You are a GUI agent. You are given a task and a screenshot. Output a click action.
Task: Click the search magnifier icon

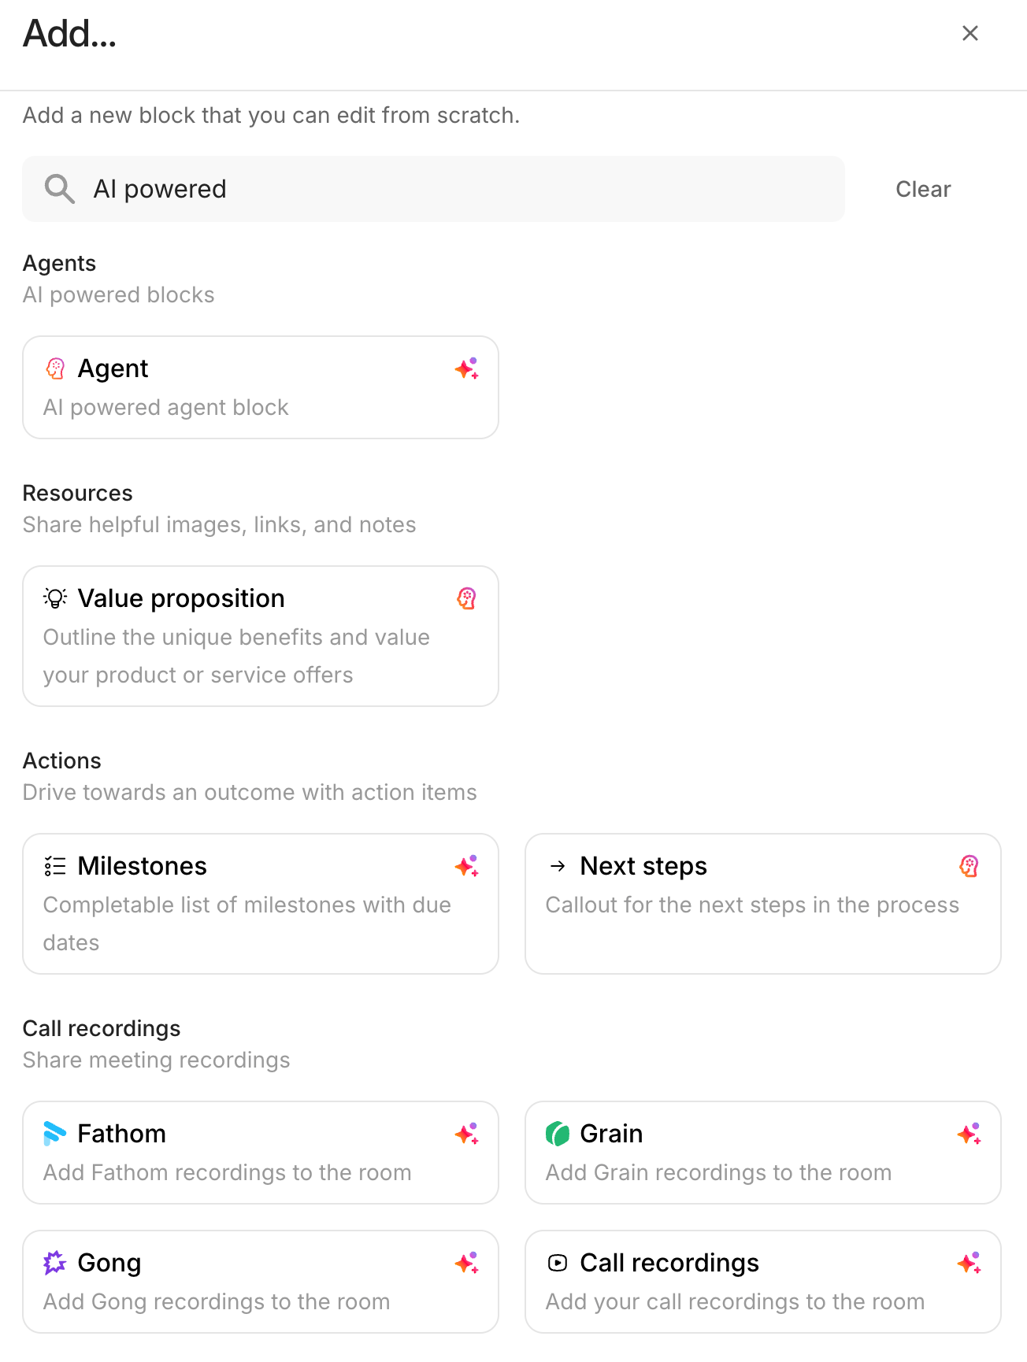point(59,189)
